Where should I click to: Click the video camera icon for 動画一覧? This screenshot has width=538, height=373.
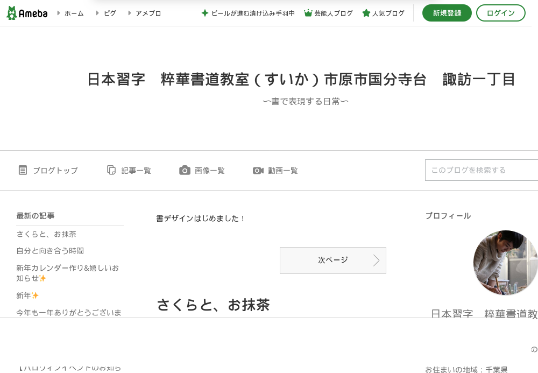tap(258, 171)
